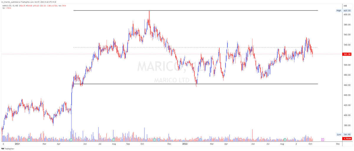Click the 2021 label on time axis
The width and height of the screenshot is (354, 151).
click(17, 144)
